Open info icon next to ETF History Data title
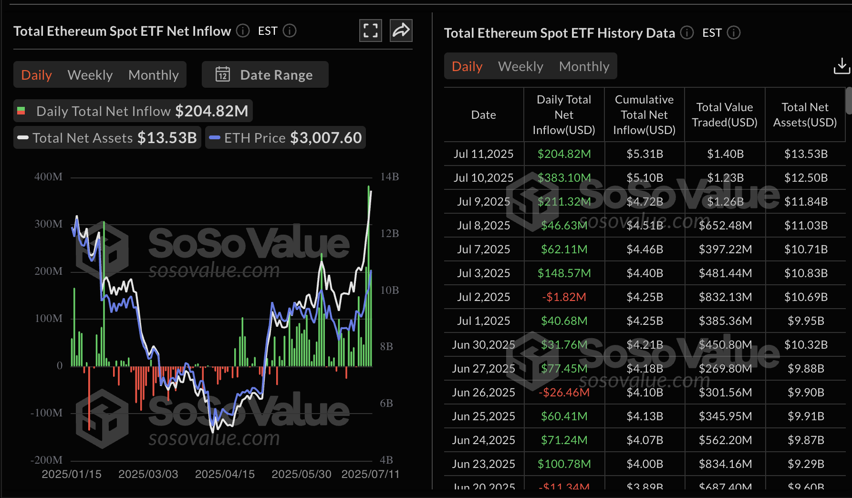This screenshot has width=852, height=498. tap(687, 32)
